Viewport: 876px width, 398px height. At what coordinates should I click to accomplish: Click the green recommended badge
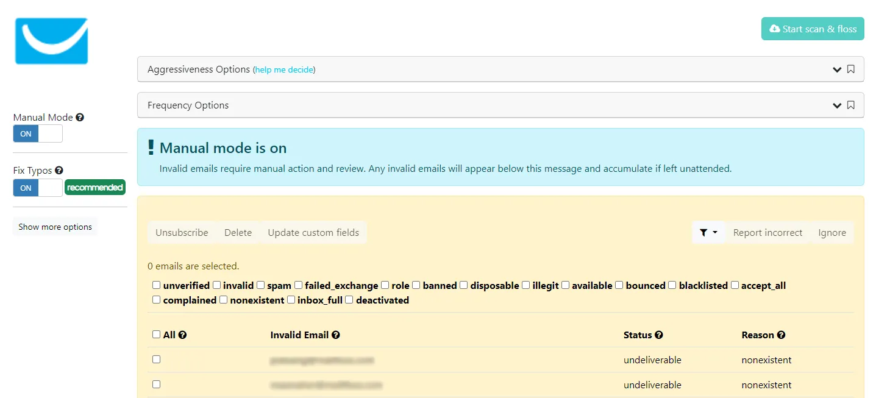[95, 188]
